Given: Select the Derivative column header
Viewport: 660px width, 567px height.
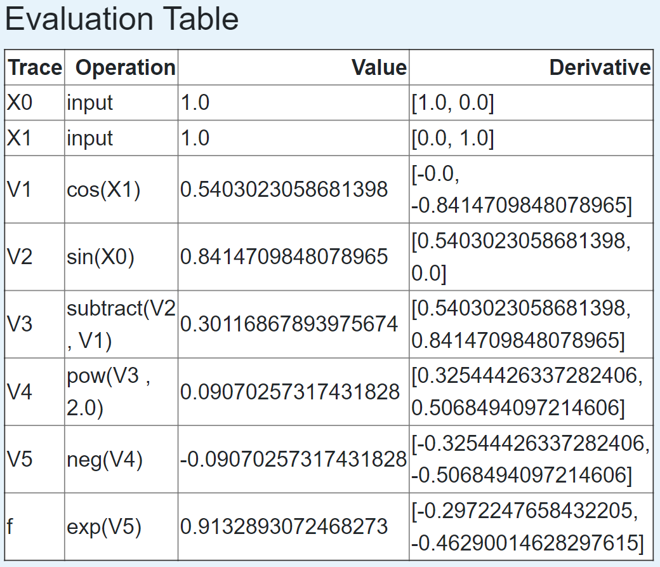Looking at the screenshot, I should click(x=531, y=67).
